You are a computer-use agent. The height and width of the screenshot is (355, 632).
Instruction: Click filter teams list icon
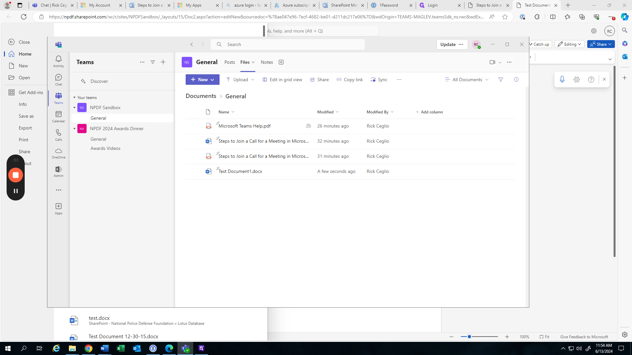(x=153, y=62)
